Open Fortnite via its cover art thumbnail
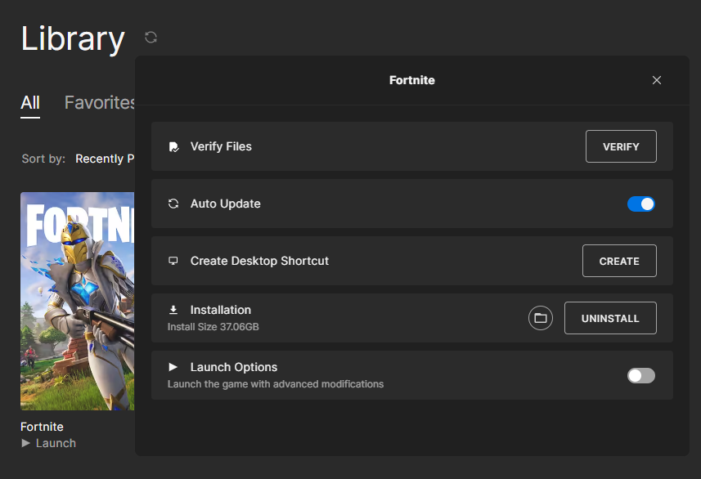 click(78, 301)
